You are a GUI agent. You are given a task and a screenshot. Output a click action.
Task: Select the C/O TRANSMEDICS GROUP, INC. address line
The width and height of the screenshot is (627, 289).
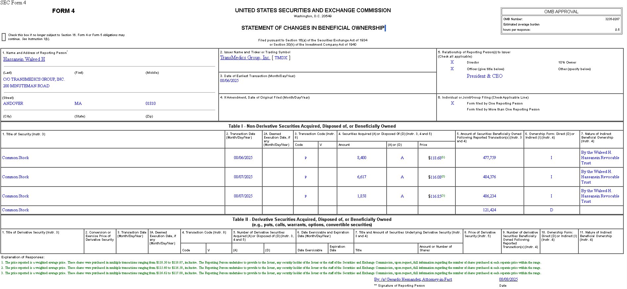(x=34, y=79)
